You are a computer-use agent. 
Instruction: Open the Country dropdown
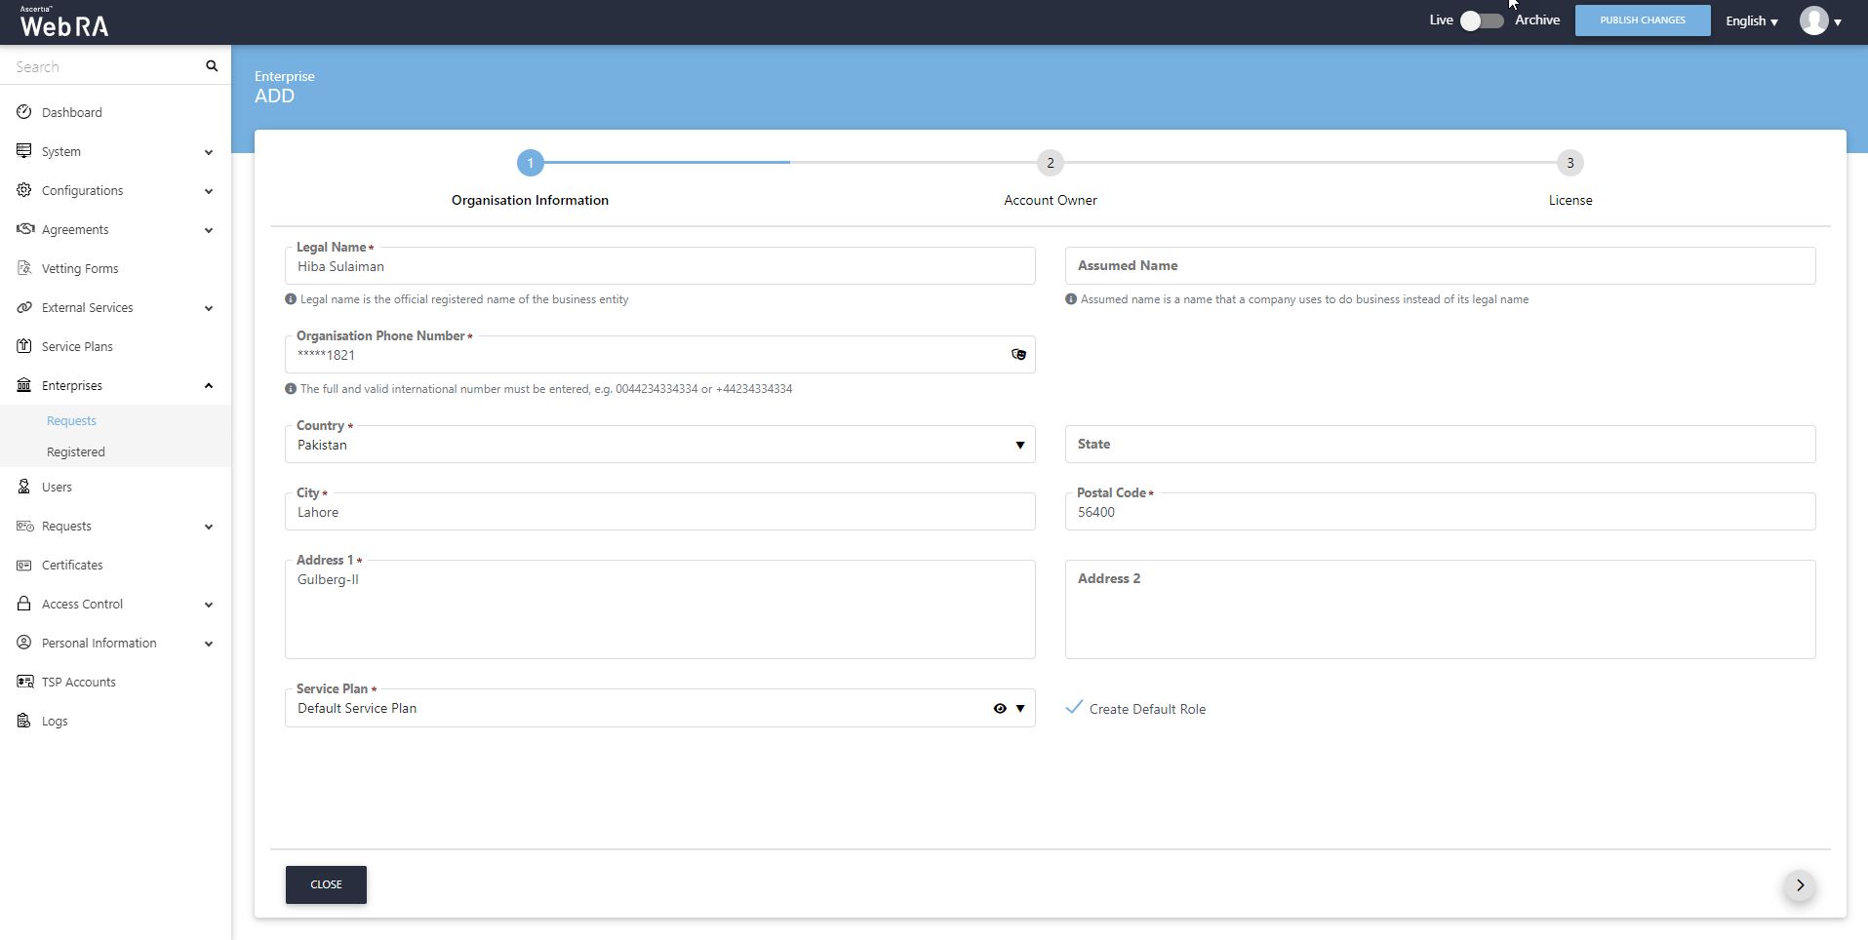click(x=1020, y=446)
